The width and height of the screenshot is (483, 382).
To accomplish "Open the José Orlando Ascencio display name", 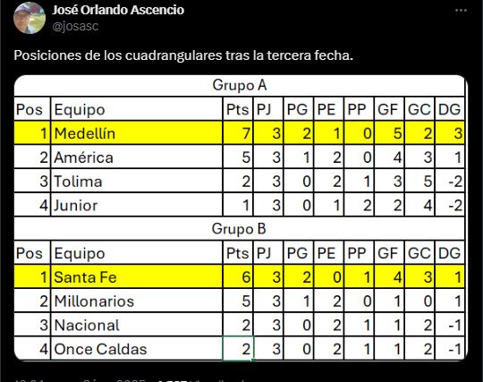I will coord(118,10).
